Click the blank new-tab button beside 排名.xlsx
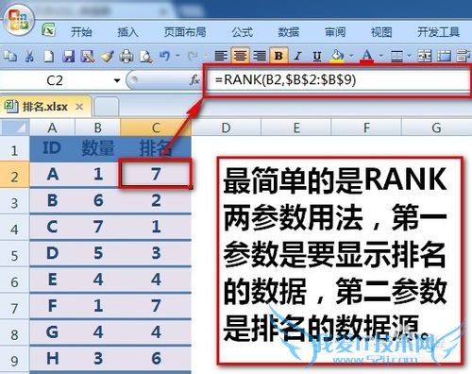The image size is (472, 374). (x=107, y=107)
